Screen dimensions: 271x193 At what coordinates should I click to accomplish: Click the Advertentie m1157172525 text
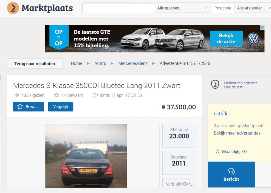185,63
